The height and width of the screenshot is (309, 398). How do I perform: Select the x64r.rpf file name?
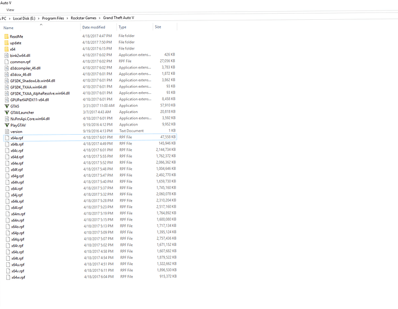(x=17, y=246)
